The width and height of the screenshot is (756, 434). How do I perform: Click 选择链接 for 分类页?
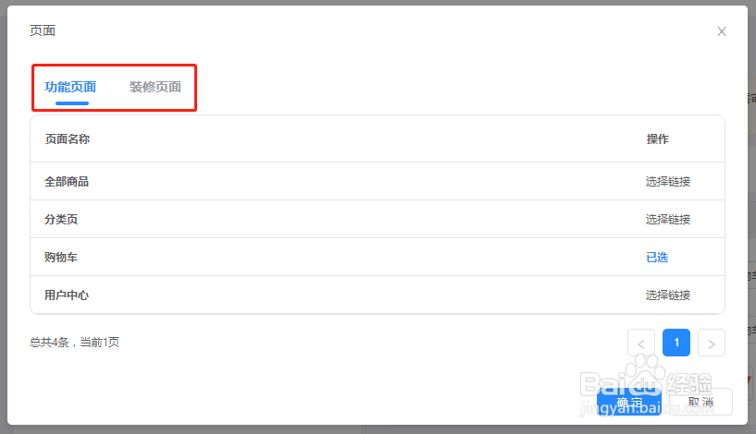[668, 220]
